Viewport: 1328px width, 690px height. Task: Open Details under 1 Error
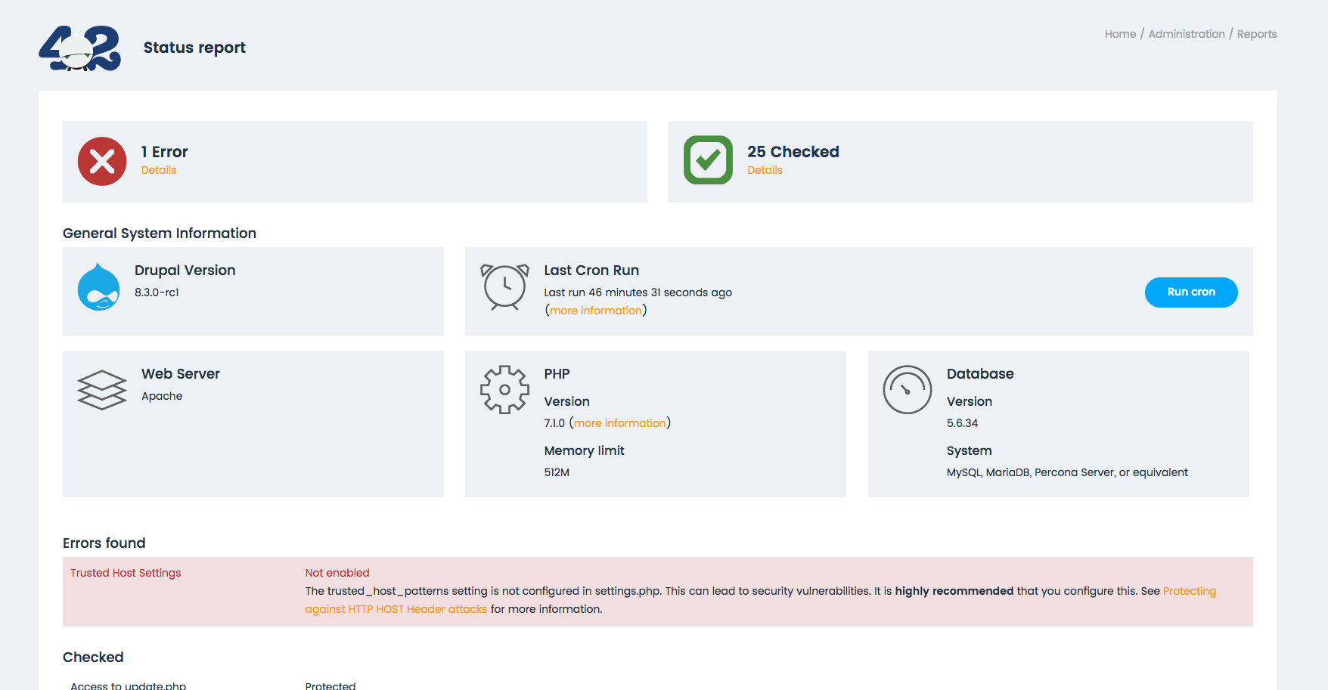click(x=159, y=170)
